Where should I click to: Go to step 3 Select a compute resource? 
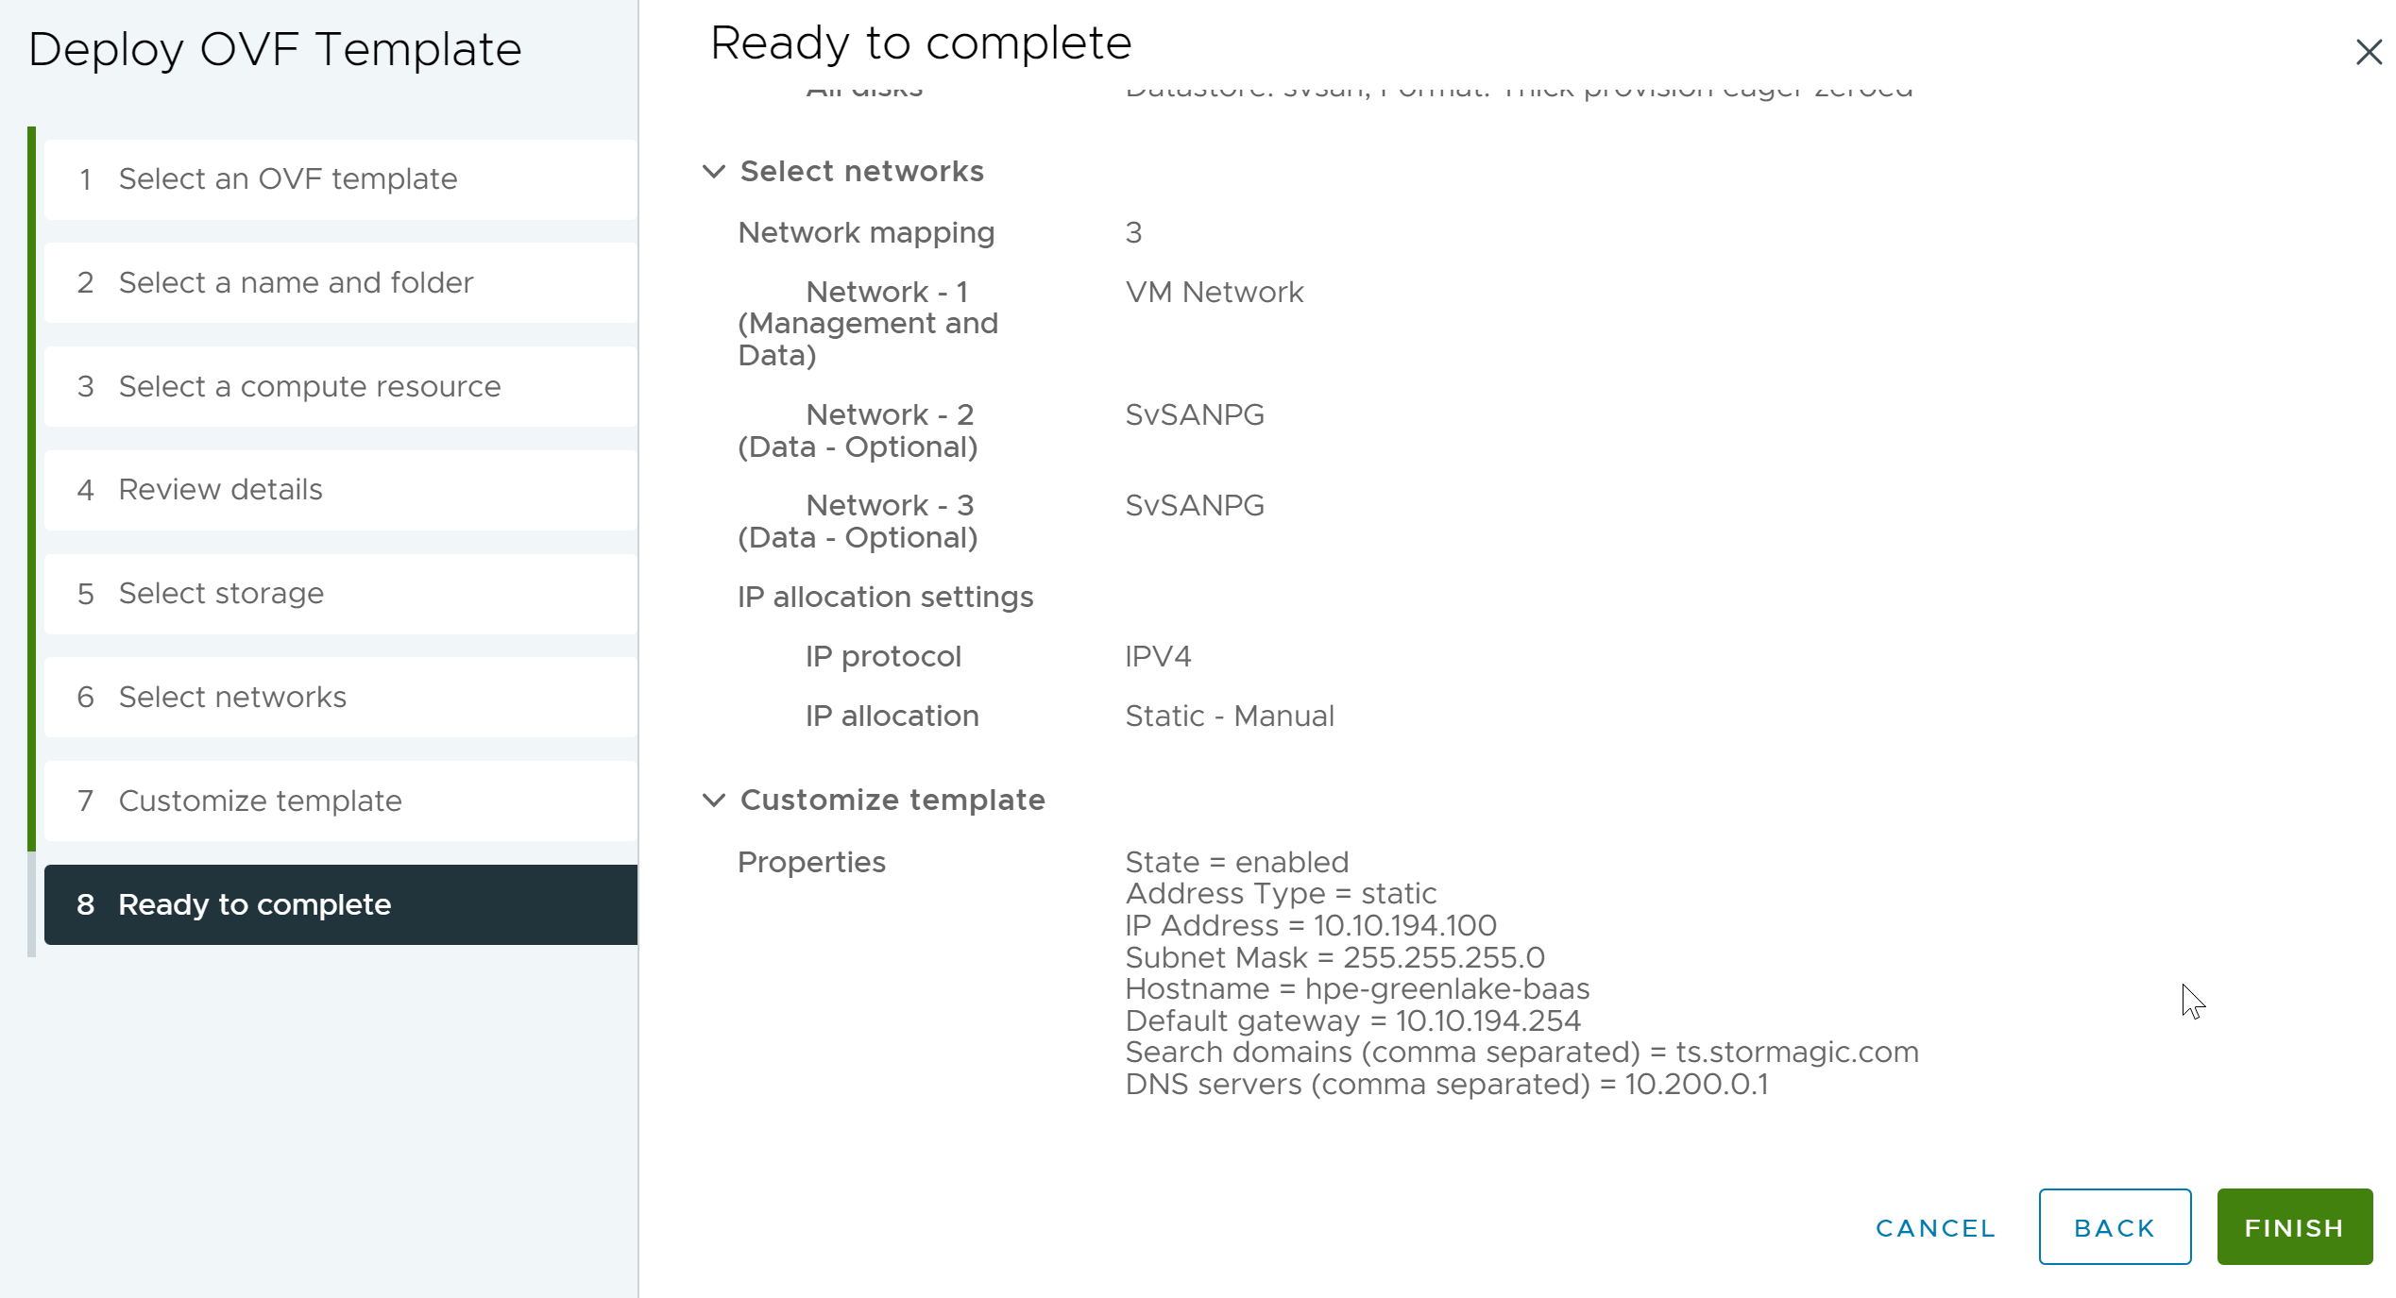tap(340, 387)
